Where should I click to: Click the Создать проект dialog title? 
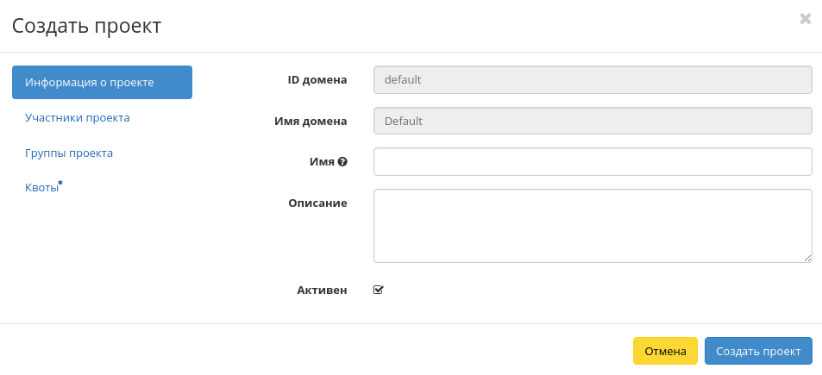[86, 26]
